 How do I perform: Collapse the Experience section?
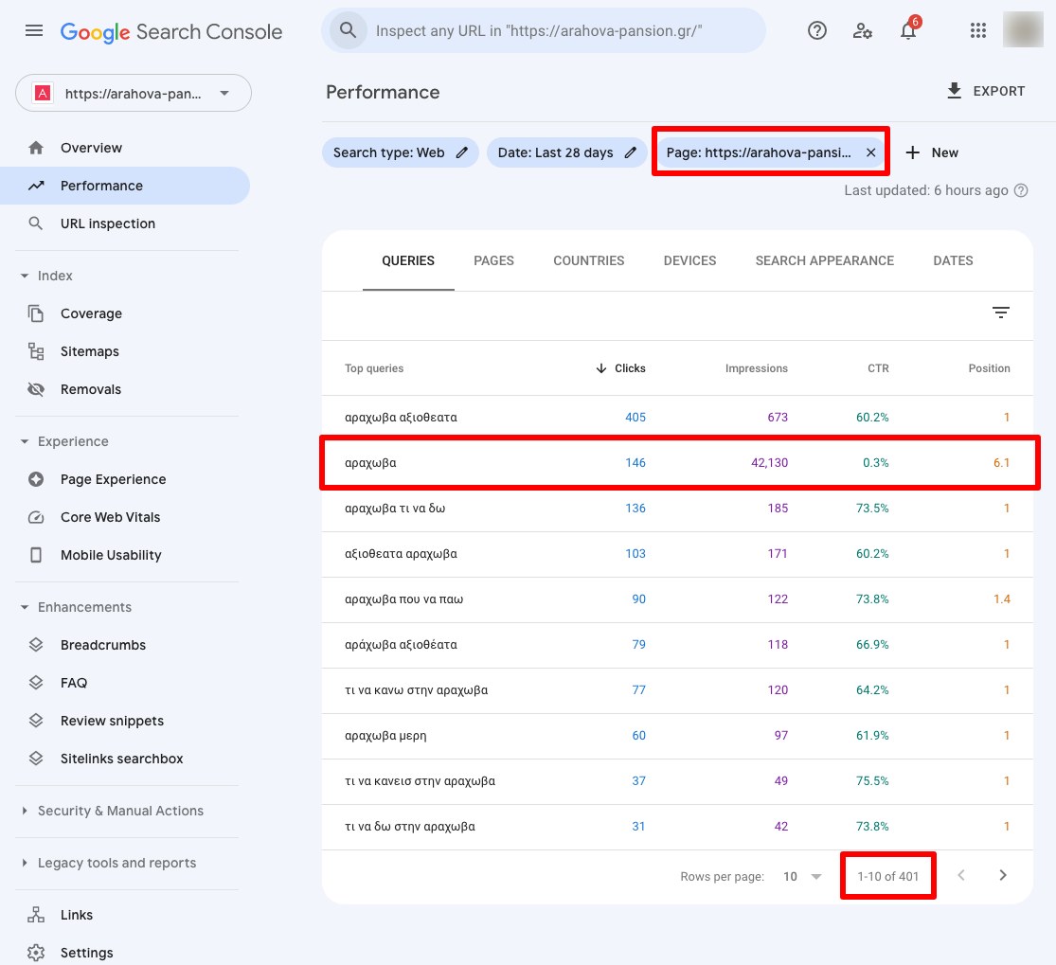tap(25, 441)
